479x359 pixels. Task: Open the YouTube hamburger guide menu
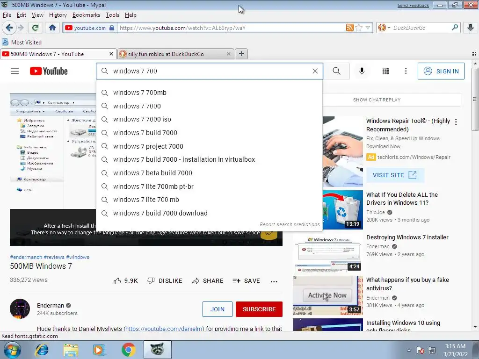coord(15,71)
